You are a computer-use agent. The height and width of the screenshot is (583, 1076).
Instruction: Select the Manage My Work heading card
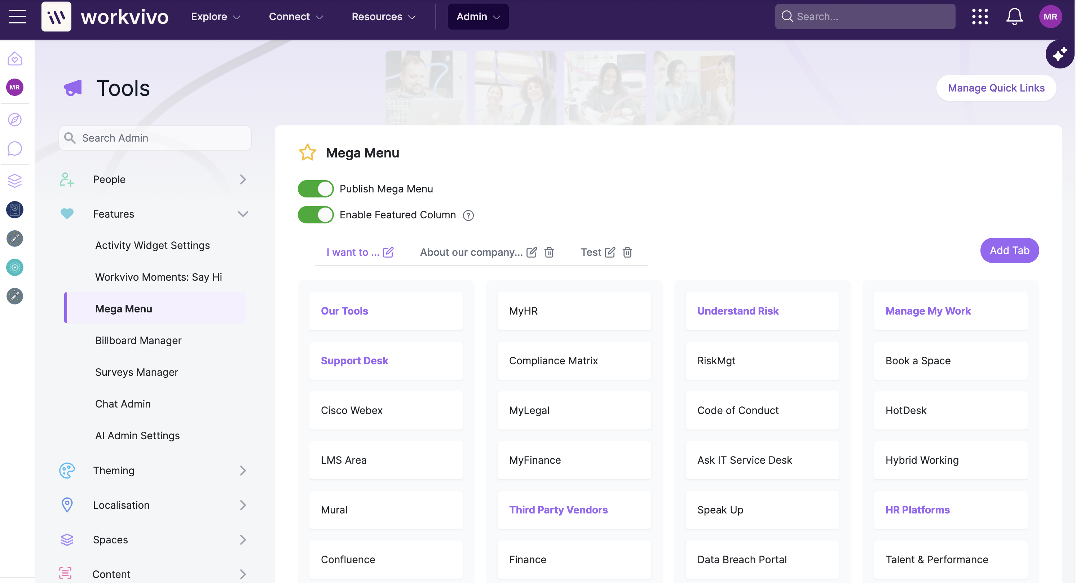(950, 311)
